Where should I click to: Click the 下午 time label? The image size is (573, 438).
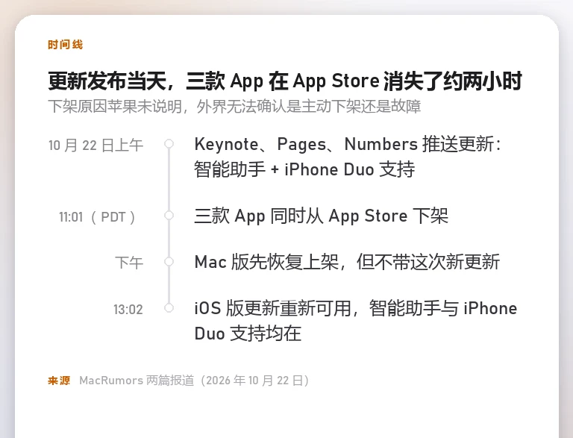129,263
